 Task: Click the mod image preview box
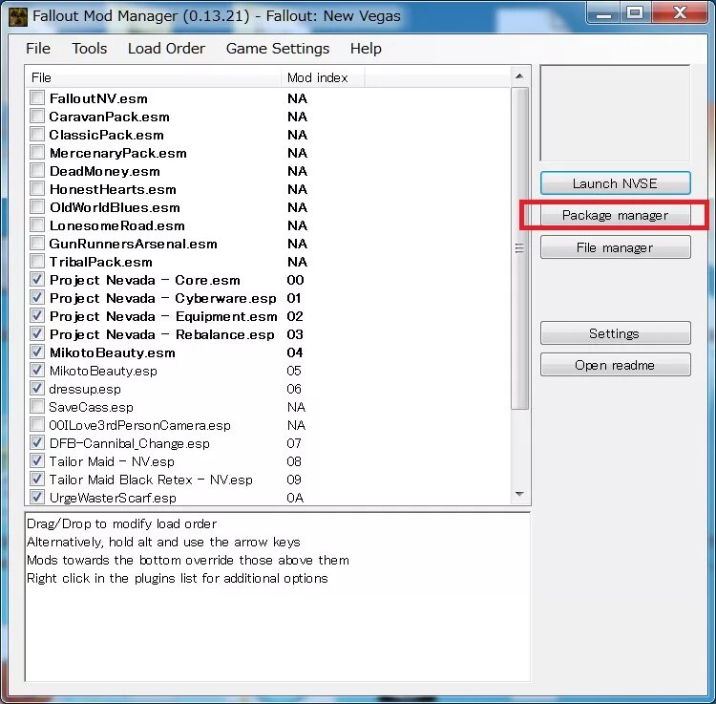tap(615, 113)
